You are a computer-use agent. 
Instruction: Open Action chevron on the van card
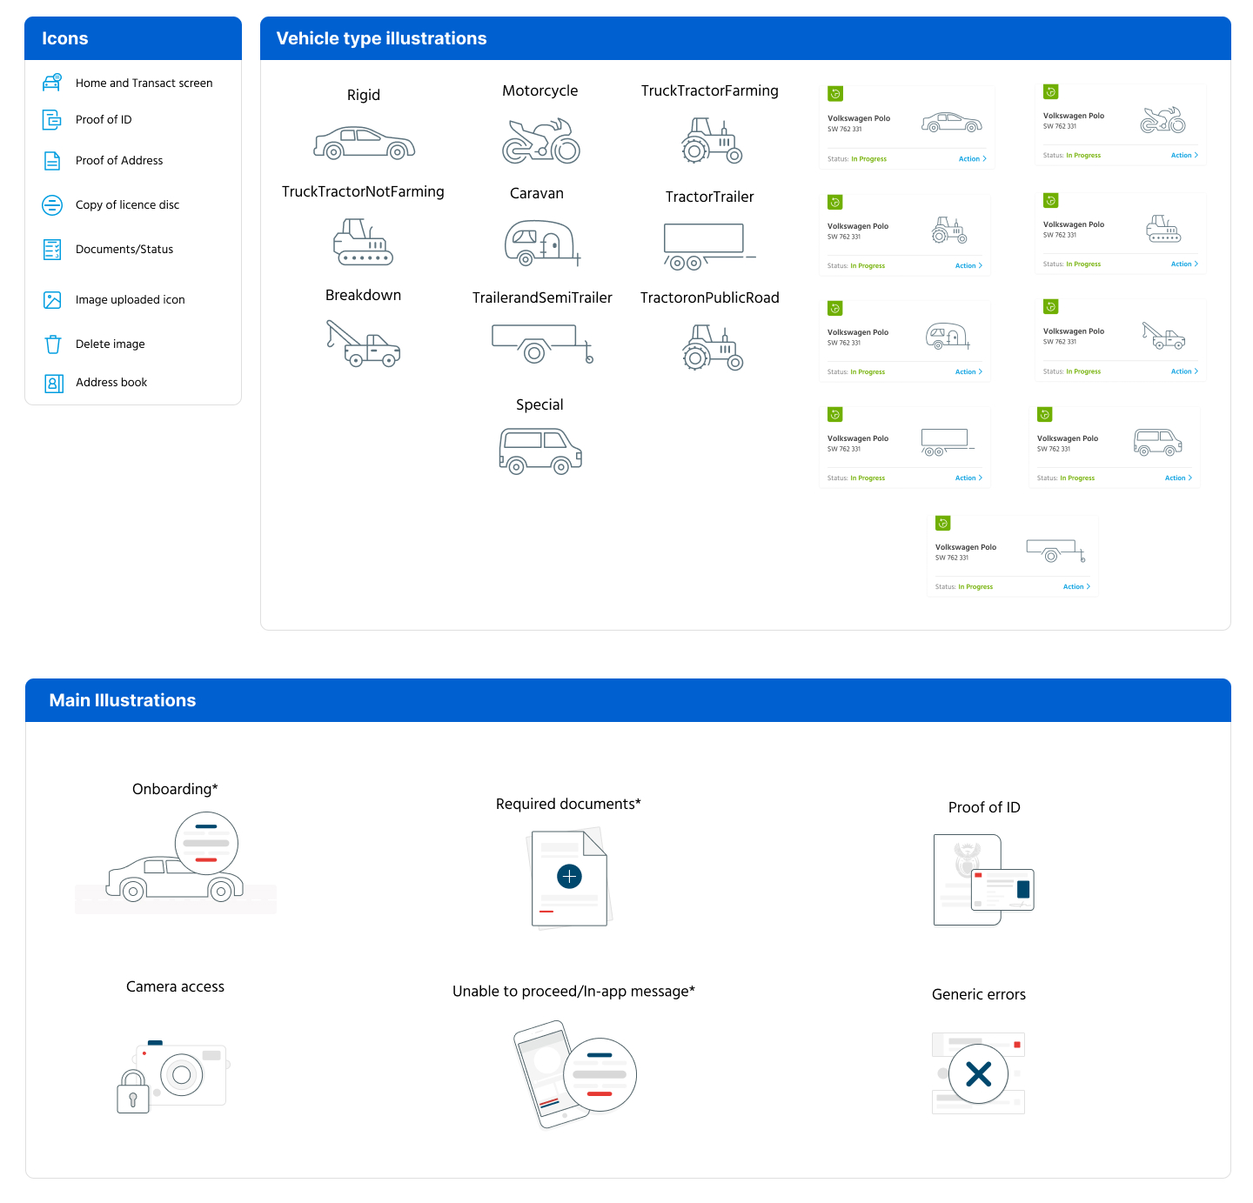pyautogui.click(x=1190, y=478)
